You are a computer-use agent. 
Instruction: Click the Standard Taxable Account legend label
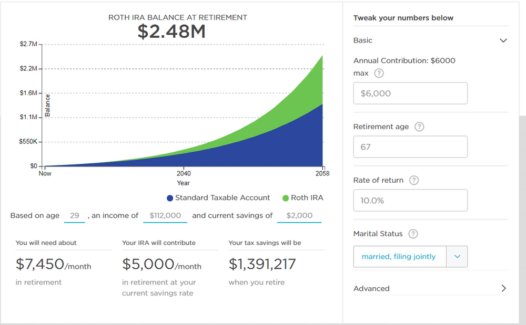(222, 198)
